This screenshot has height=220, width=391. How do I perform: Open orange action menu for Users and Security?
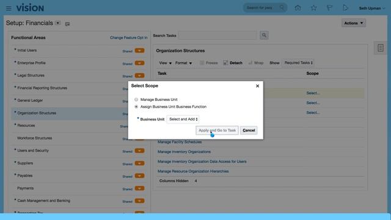click(140, 151)
